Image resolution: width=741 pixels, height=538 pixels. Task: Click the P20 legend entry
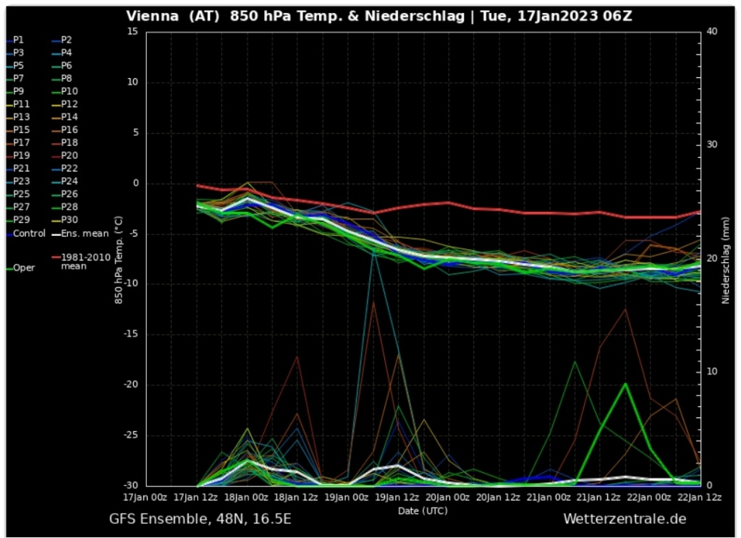[69, 155]
